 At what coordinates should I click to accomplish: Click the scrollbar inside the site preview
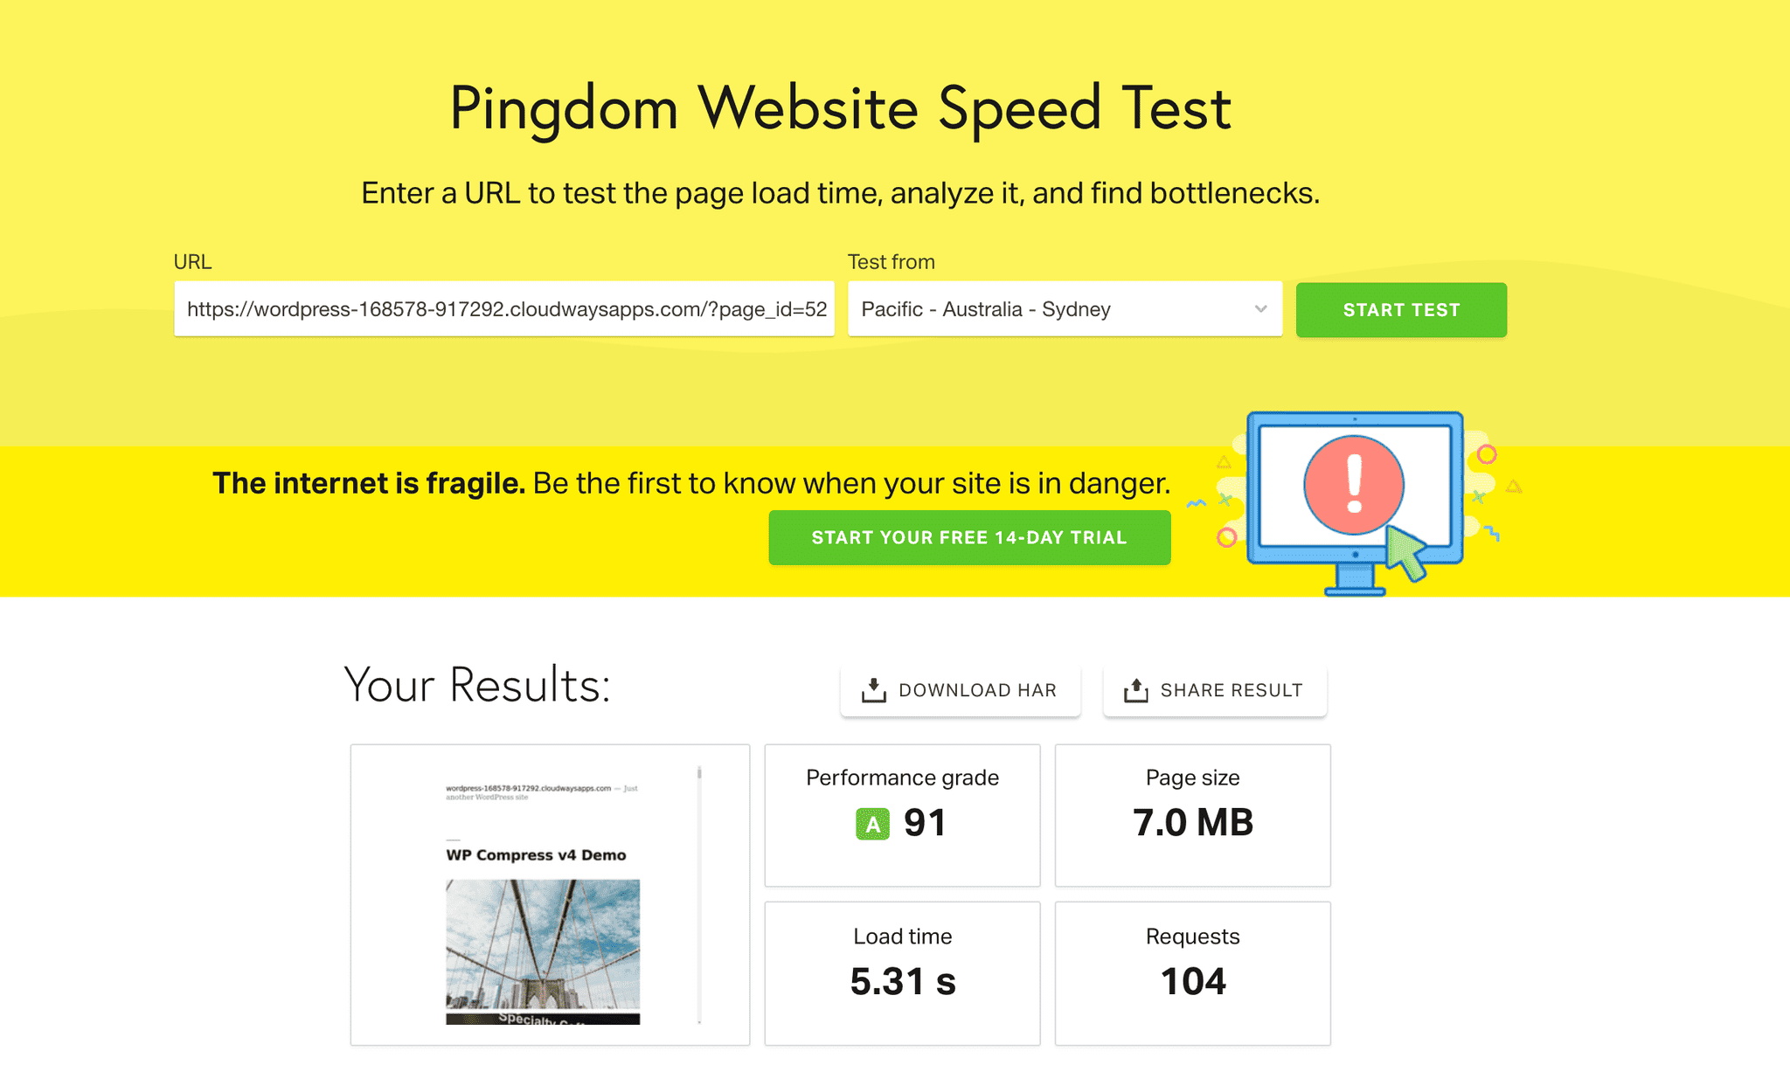pos(699,895)
